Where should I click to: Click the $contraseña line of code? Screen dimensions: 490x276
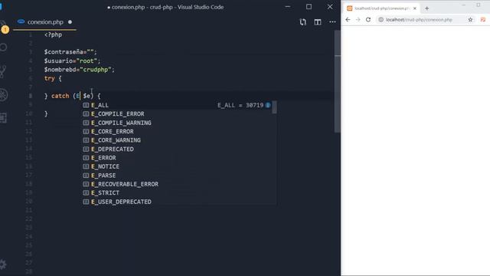(70, 52)
